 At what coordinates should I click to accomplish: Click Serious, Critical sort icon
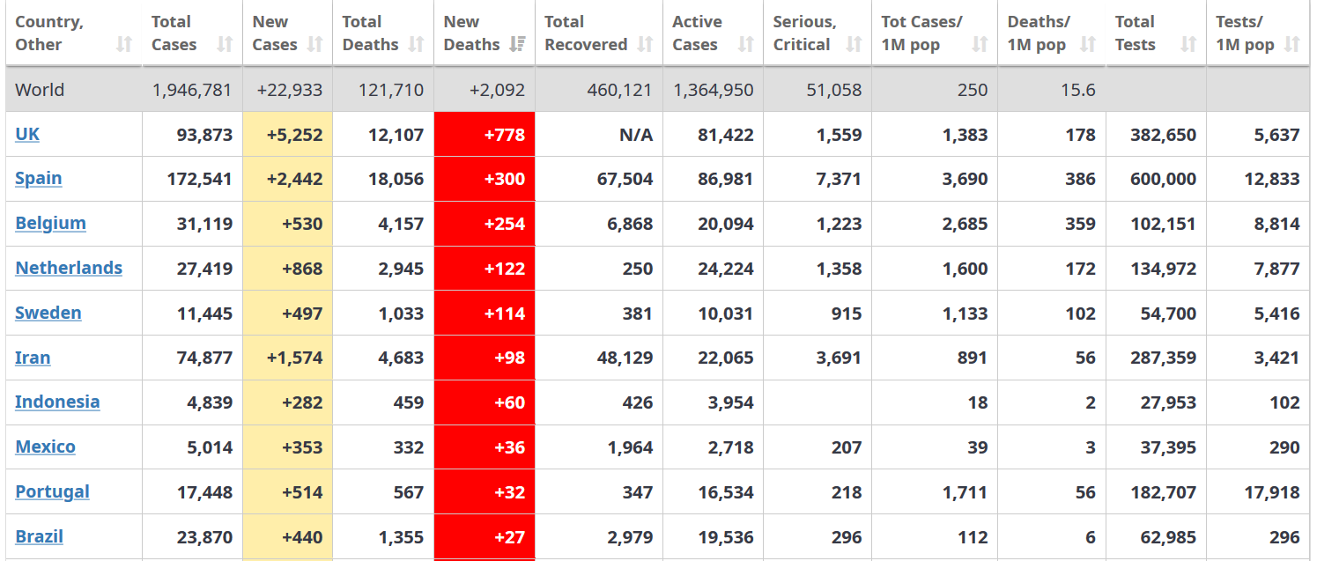click(854, 45)
